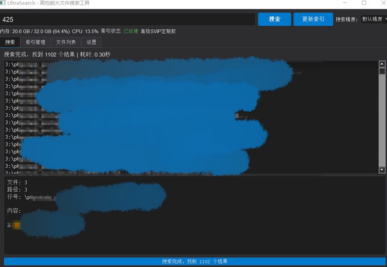387x267 pixels.
Task: Click the scroll up arrow in results list
Action: (x=382, y=64)
